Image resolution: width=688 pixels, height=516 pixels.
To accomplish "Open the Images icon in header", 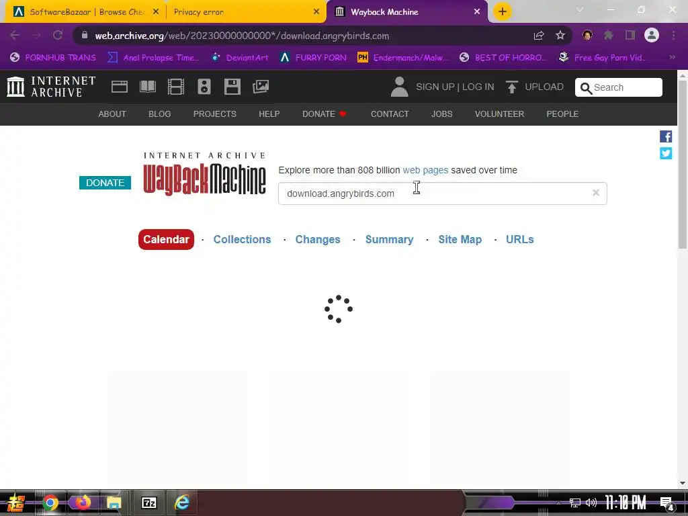I will (x=261, y=87).
